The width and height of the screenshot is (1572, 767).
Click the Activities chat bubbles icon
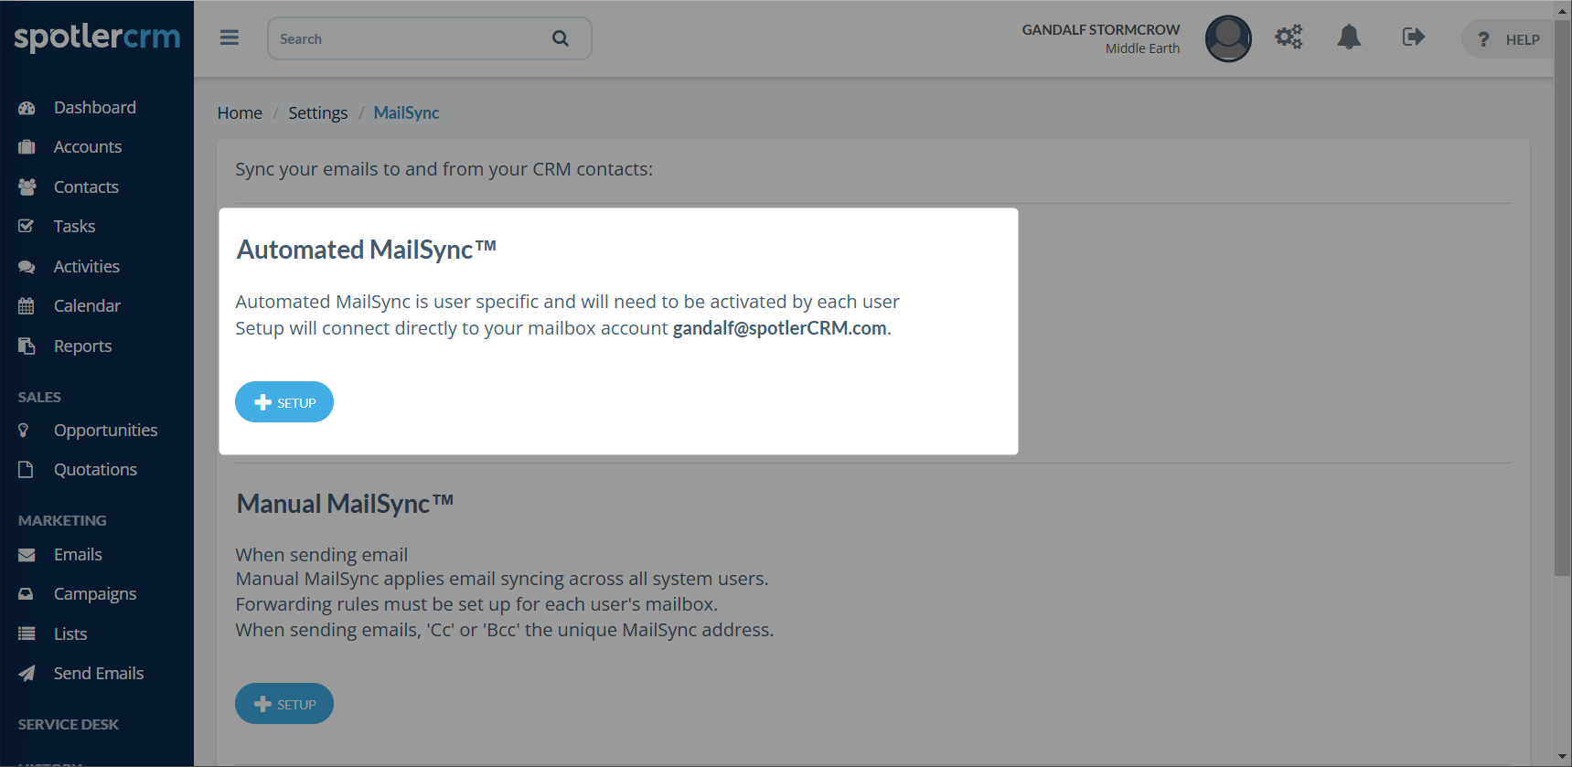(27, 266)
